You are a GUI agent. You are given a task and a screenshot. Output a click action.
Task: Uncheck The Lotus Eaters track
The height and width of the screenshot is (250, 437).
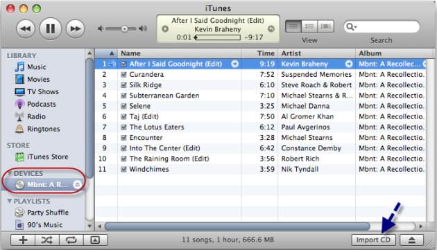[123, 127]
